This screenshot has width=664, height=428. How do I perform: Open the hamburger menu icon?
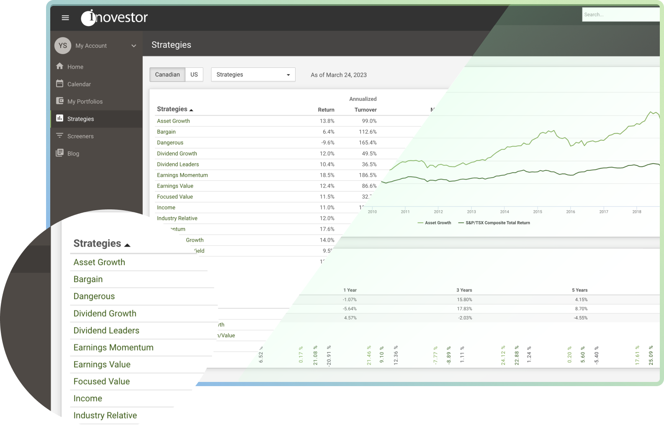pos(65,18)
